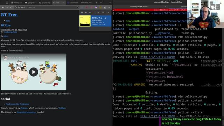This screenshot has width=224, height=126.
Task: Open Firefox View icon in tab bar
Action: coord(7,2)
